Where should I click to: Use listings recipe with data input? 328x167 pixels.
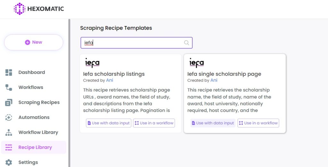coord(109,123)
